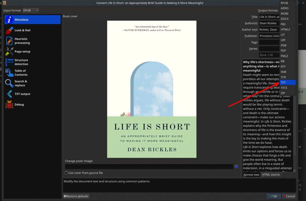This screenshot has height=201, width=306.
Task: Choose PDB from output format list
Action: tap(287, 45)
